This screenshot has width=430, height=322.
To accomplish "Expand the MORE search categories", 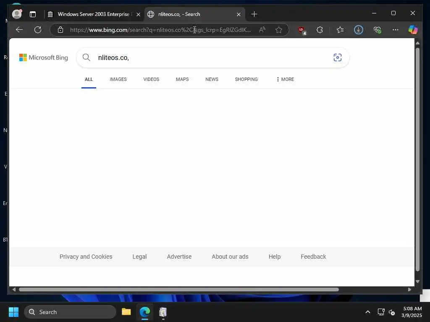I will tap(285, 79).
